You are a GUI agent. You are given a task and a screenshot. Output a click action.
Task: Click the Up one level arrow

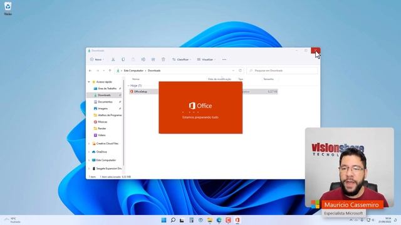pyautogui.click(x=110, y=71)
